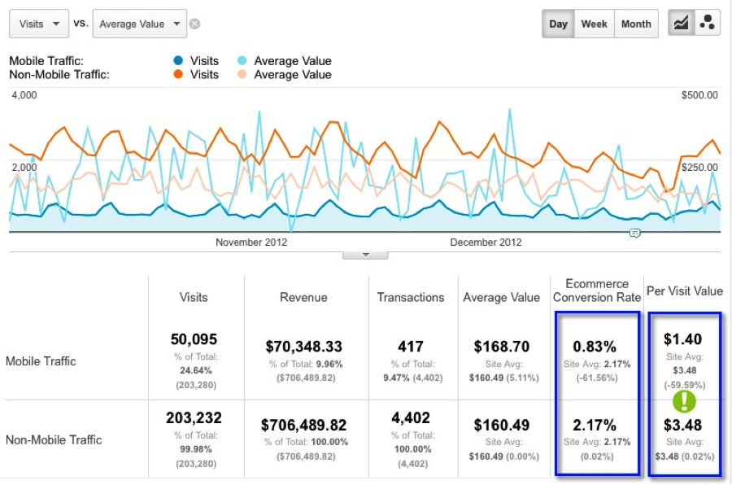Viewport: 732px width, 485px height.
Task: Open the Average Value metric dropdown
Action: (139, 24)
